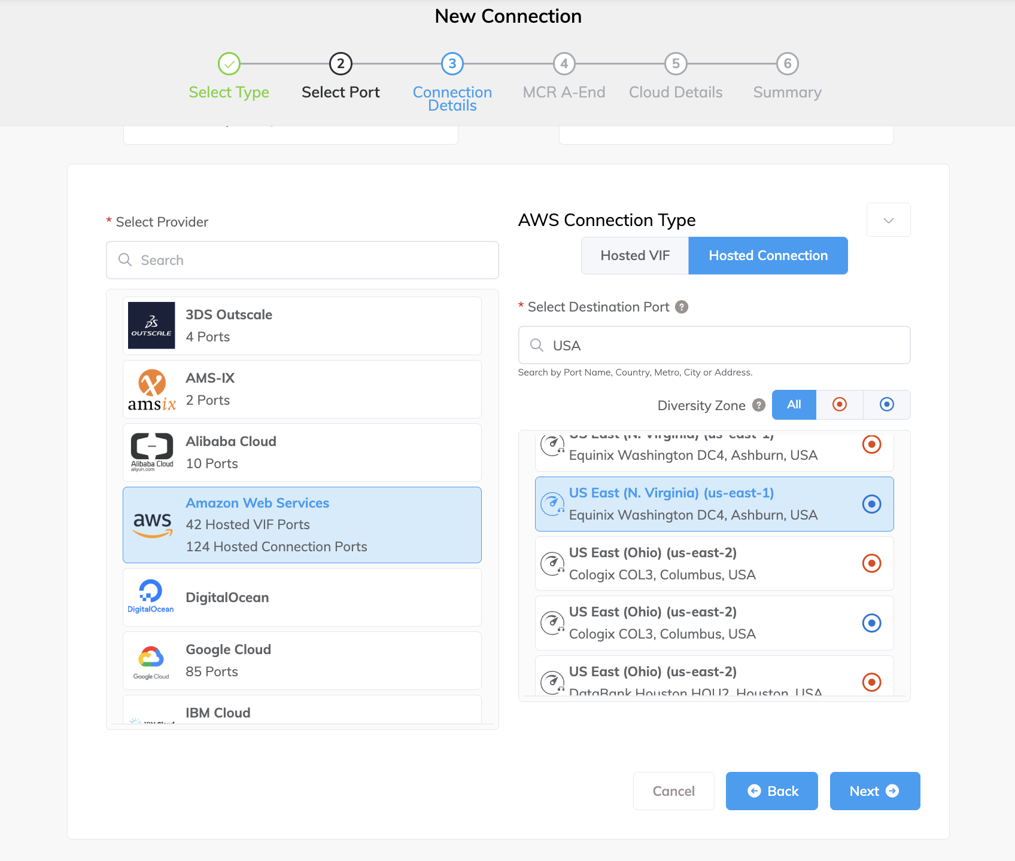Image resolution: width=1015 pixels, height=861 pixels.
Task: Click the IBM Cloud provider entry
Action: [218, 713]
